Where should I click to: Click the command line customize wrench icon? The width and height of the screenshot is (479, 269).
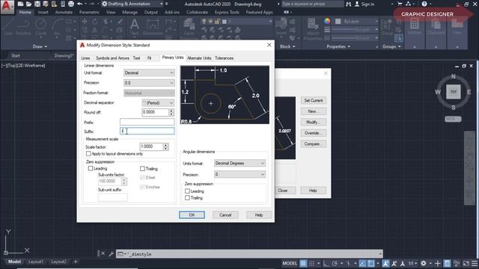click(x=112, y=254)
